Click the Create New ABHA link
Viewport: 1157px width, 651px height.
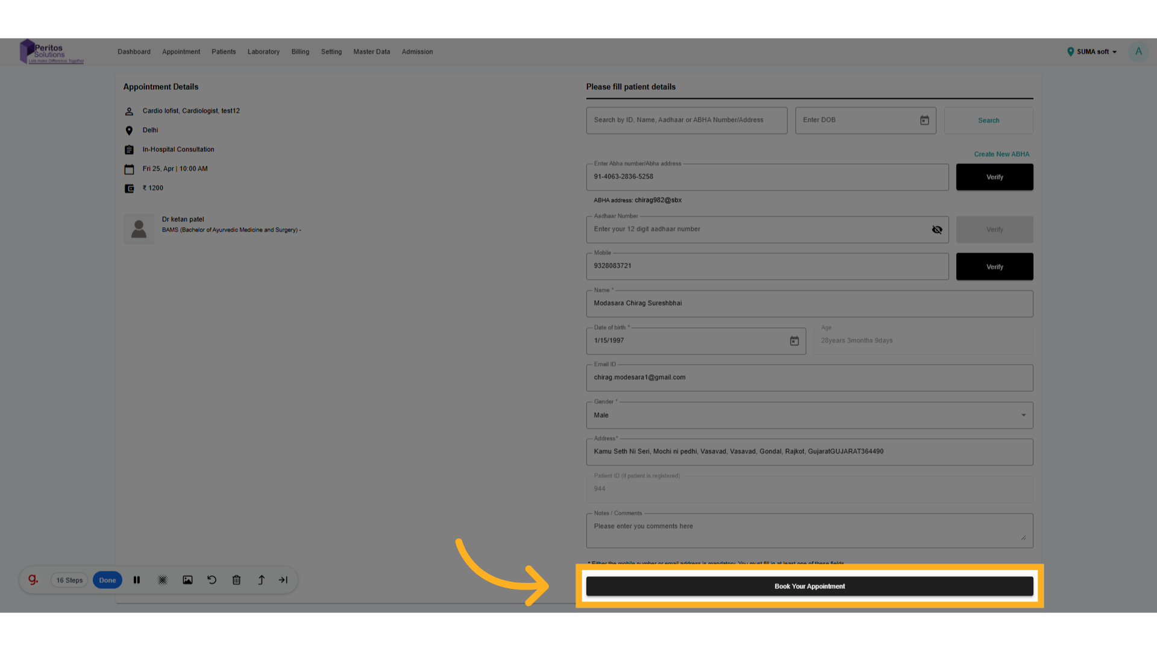1002,154
